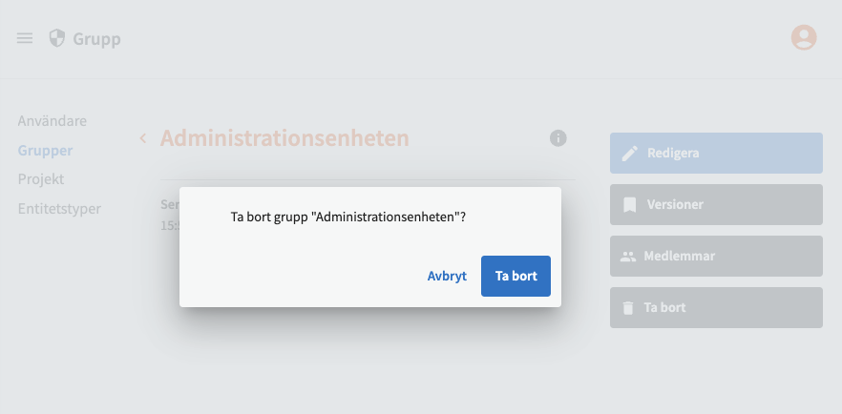Image resolution: width=842 pixels, height=414 pixels.
Task: Show group info via info icon
Action: (558, 138)
